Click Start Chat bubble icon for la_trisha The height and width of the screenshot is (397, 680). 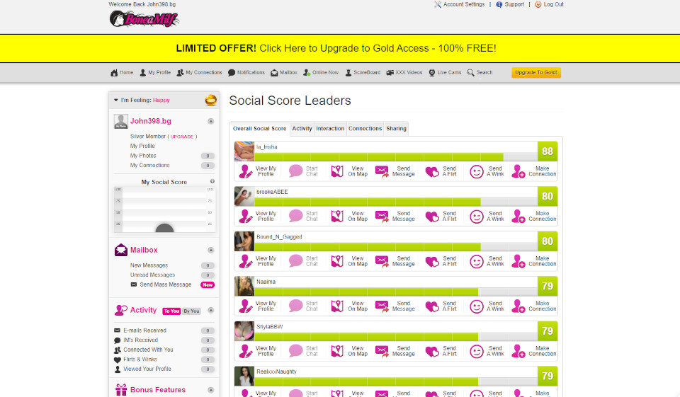click(295, 171)
